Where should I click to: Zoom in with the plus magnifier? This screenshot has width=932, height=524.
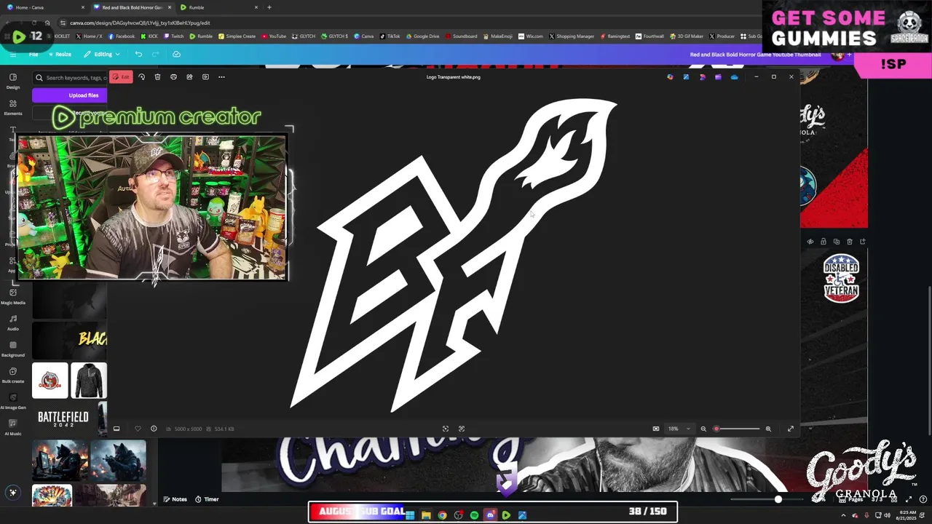tap(768, 429)
